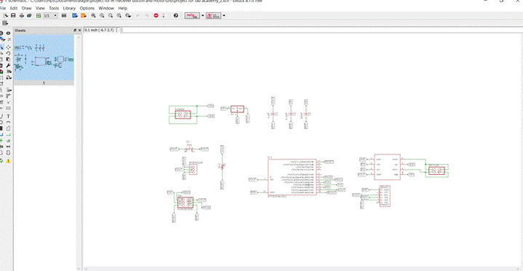
Task: Run a script with the SCR icon
Action: click(75, 15)
